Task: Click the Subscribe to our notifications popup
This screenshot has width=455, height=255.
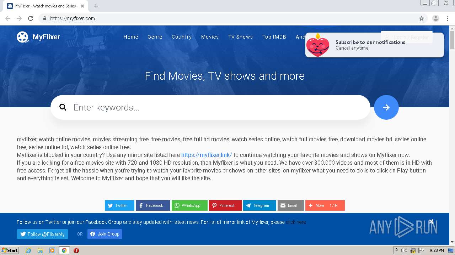Action: tap(375, 45)
